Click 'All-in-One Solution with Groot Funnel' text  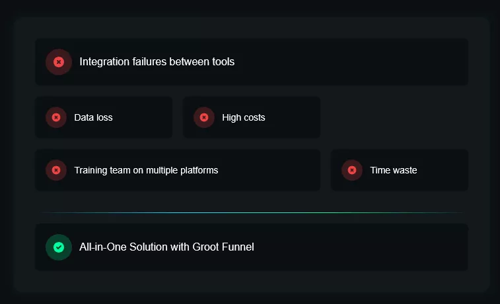[166, 247]
